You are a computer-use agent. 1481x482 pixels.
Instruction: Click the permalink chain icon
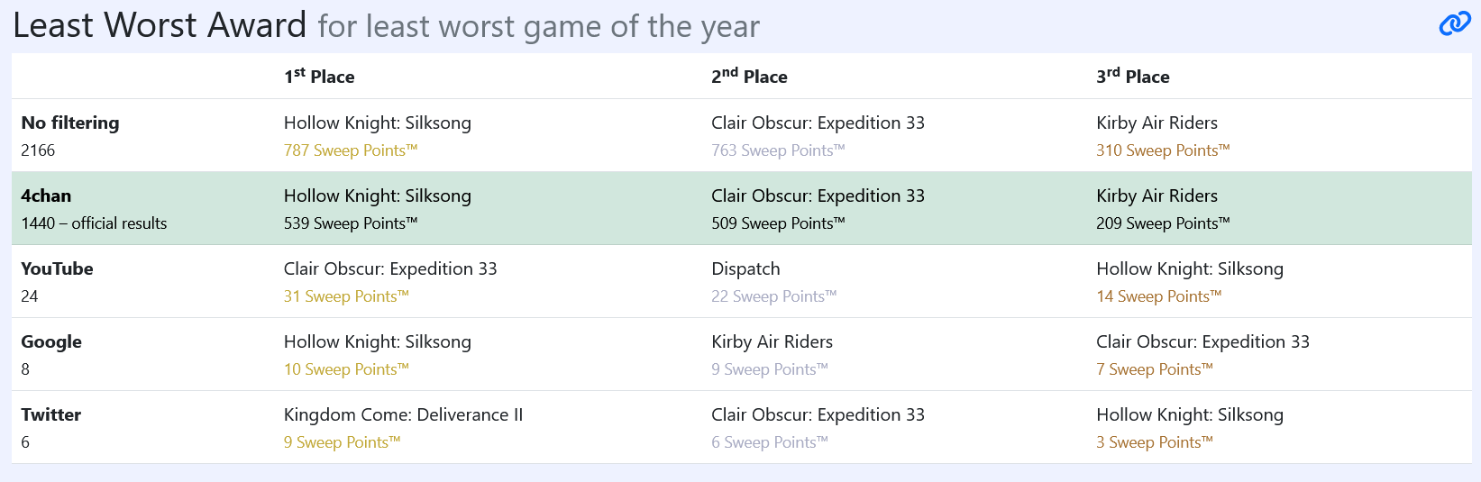click(x=1454, y=24)
